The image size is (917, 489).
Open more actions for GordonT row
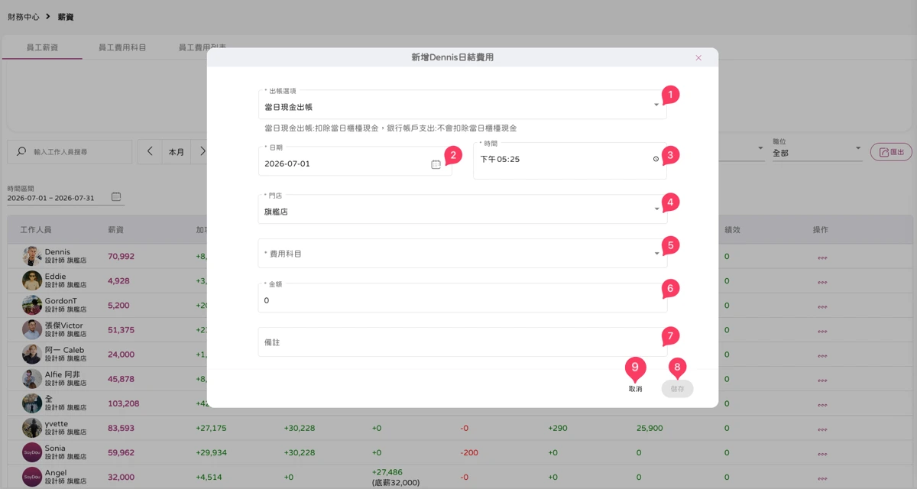[x=822, y=306]
